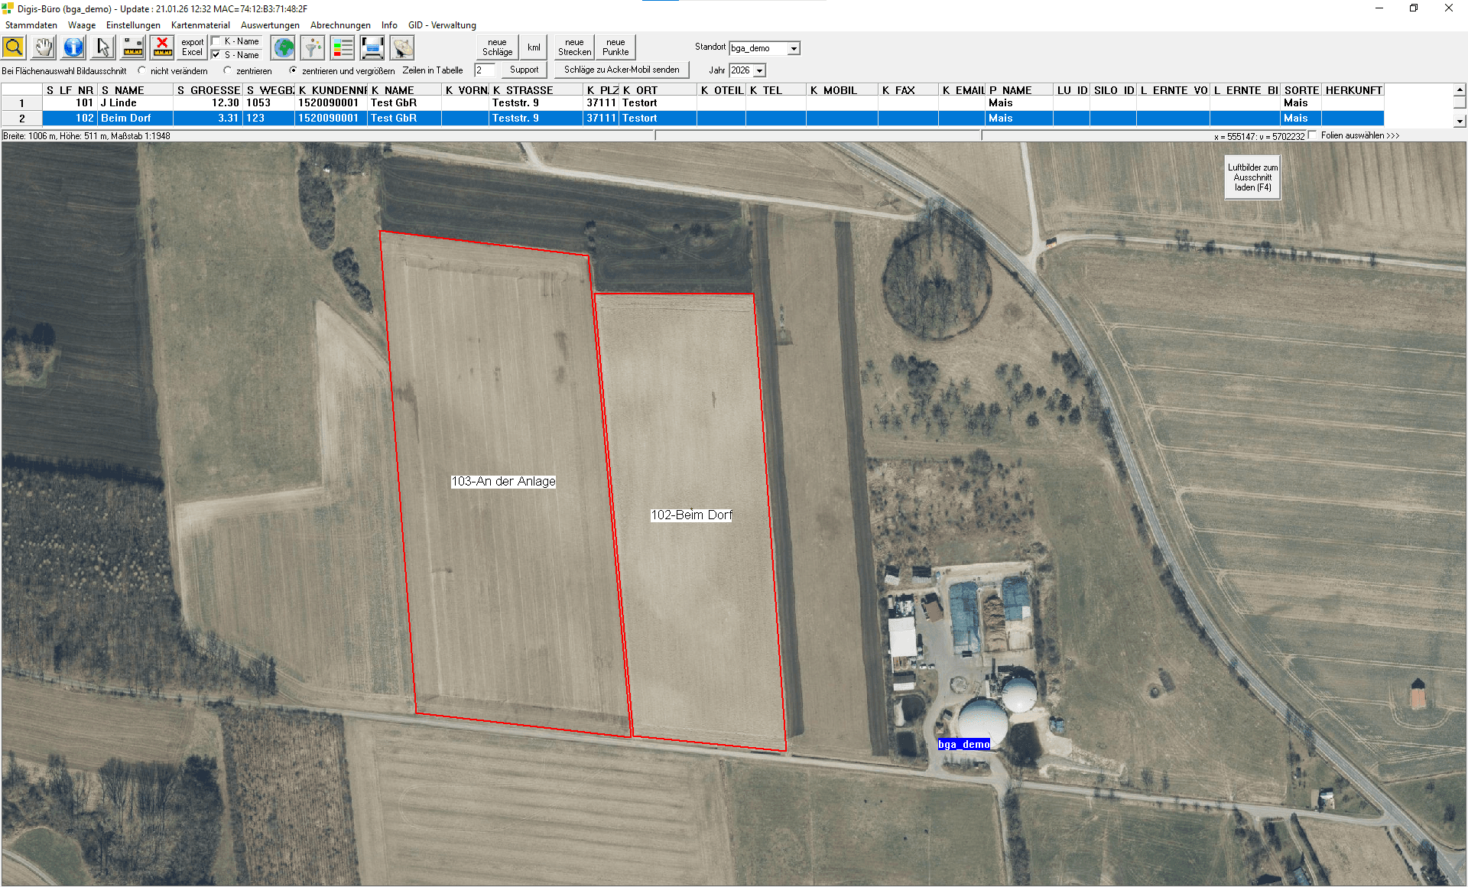Open the Kartenmaterial menu
Image resolution: width=1468 pixels, height=887 pixels.
tap(200, 25)
